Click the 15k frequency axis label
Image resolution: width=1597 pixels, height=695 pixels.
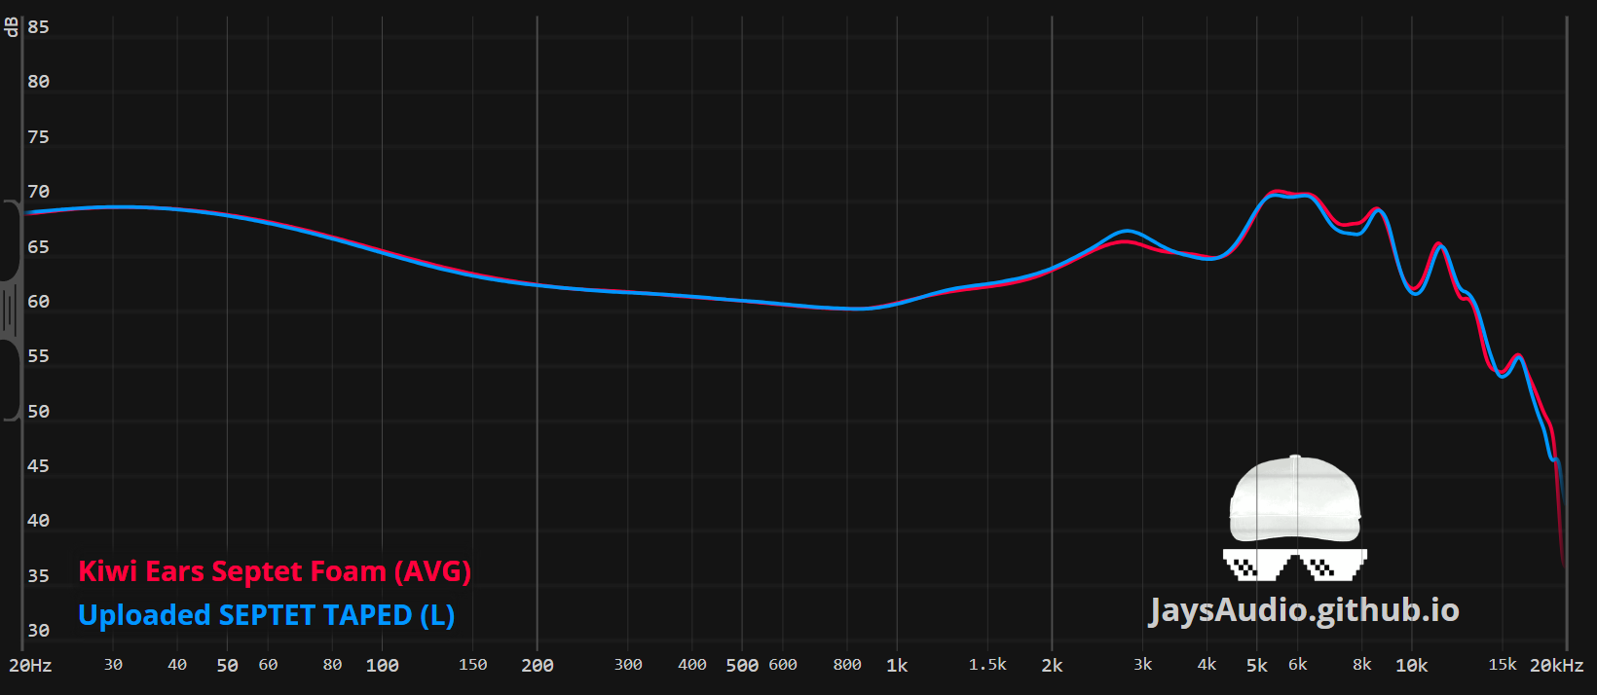[1503, 665]
